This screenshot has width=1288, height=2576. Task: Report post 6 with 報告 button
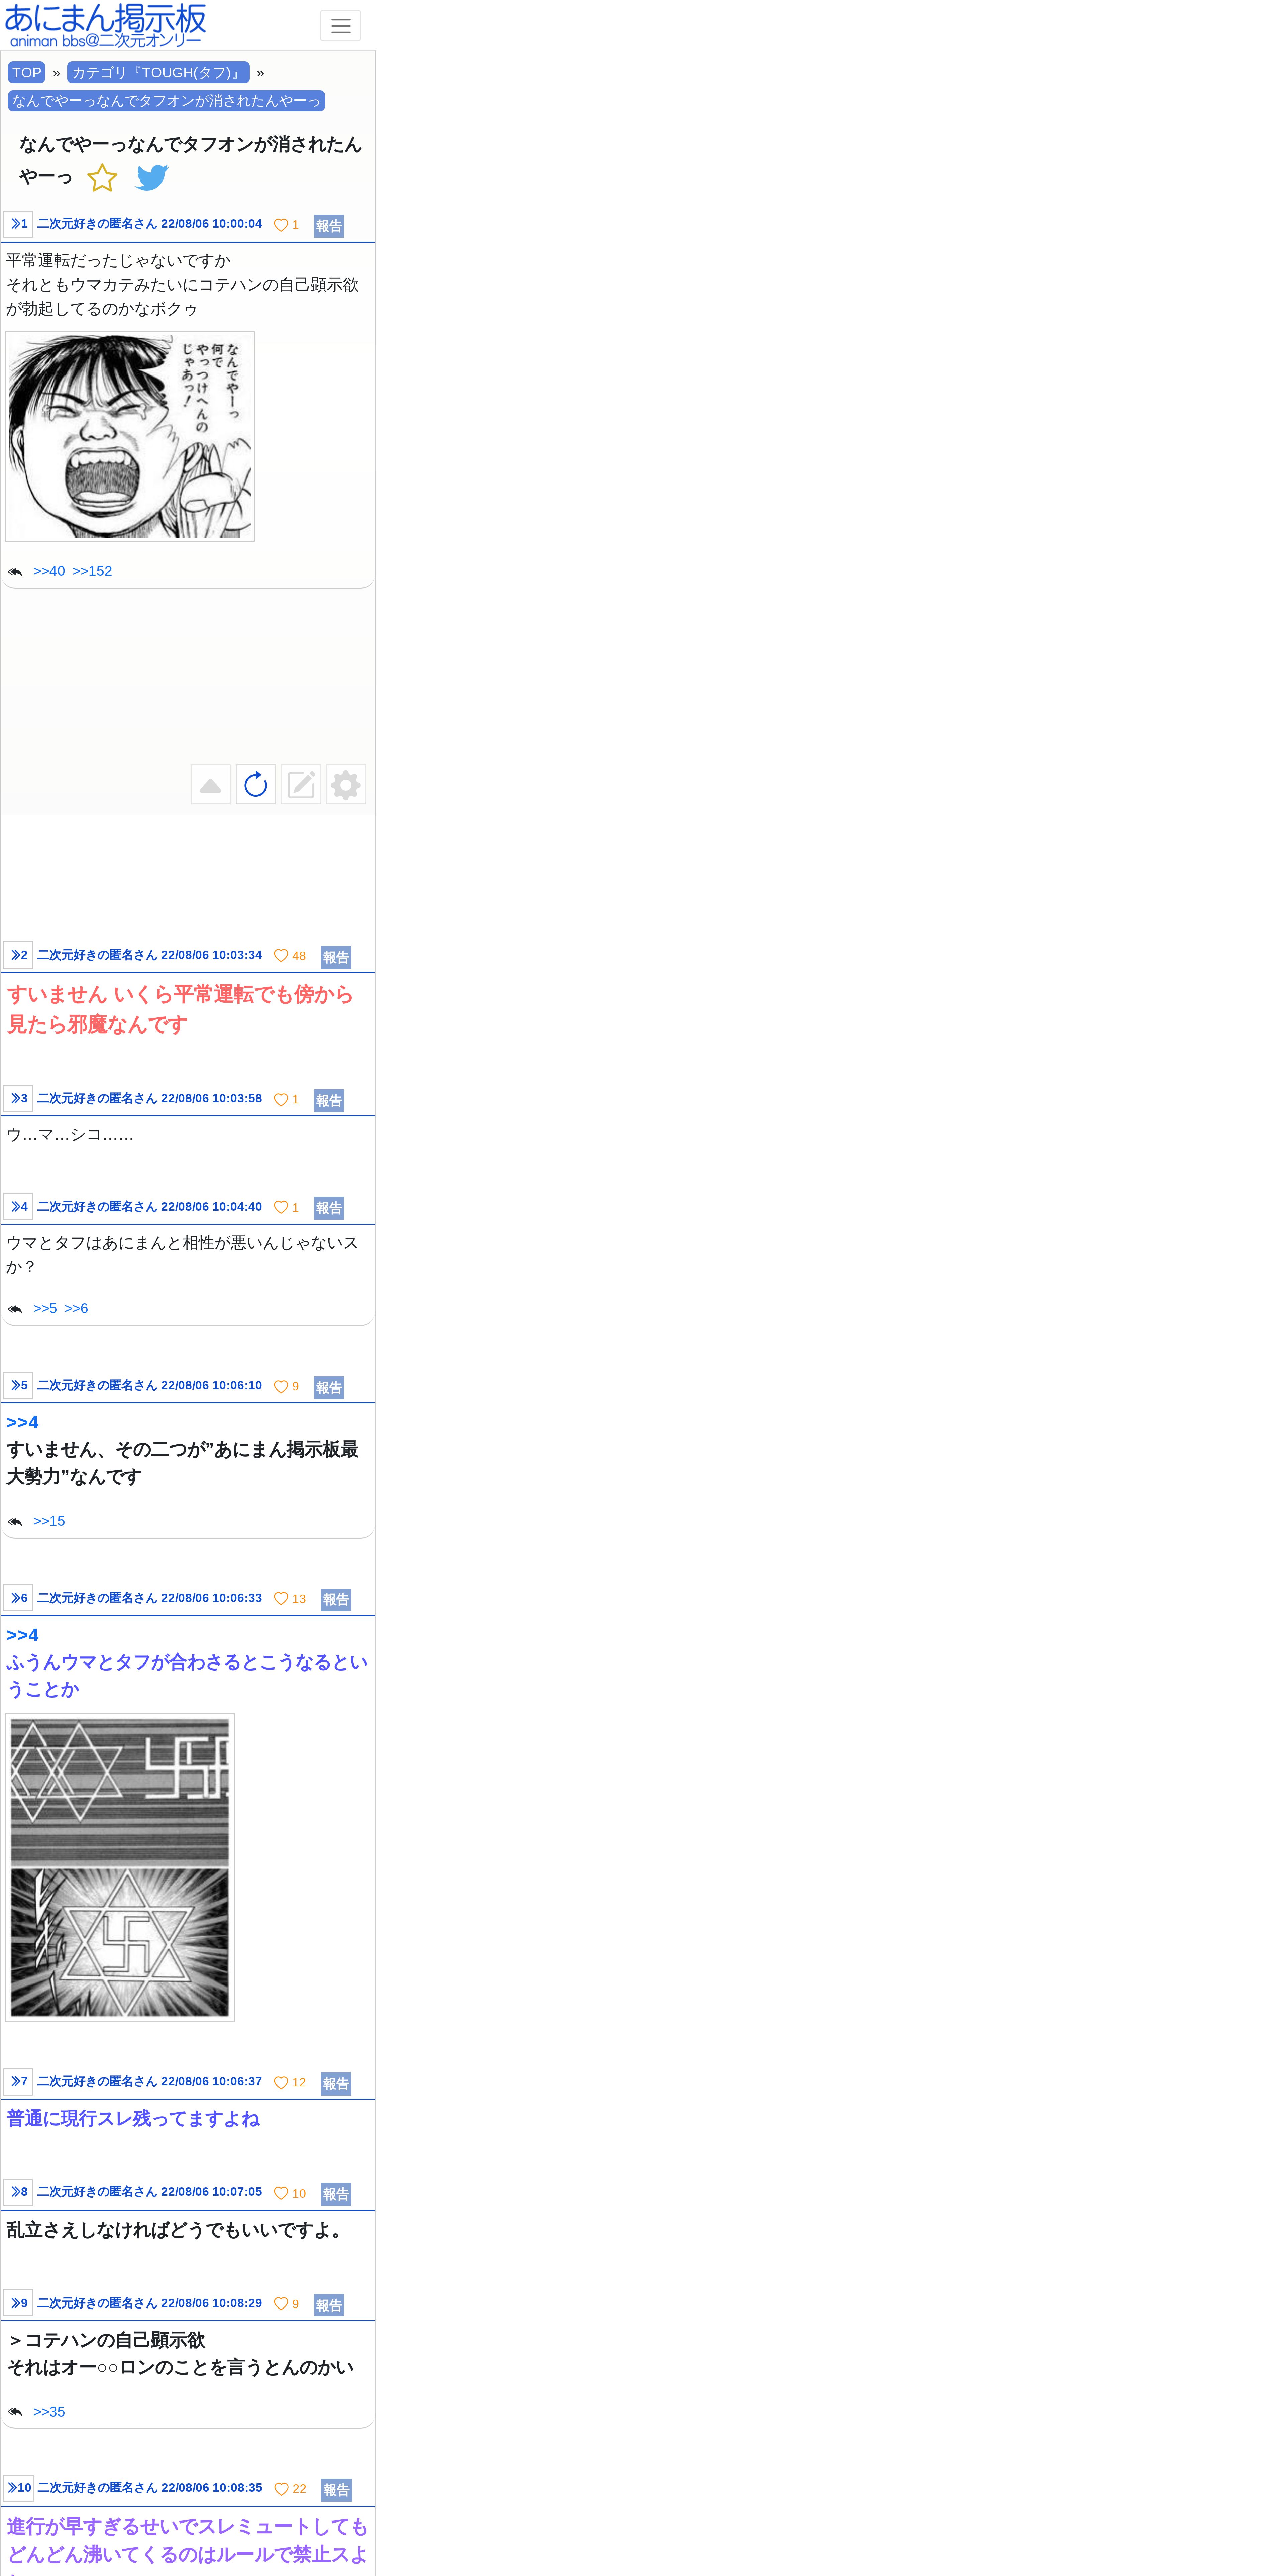tap(336, 1600)
